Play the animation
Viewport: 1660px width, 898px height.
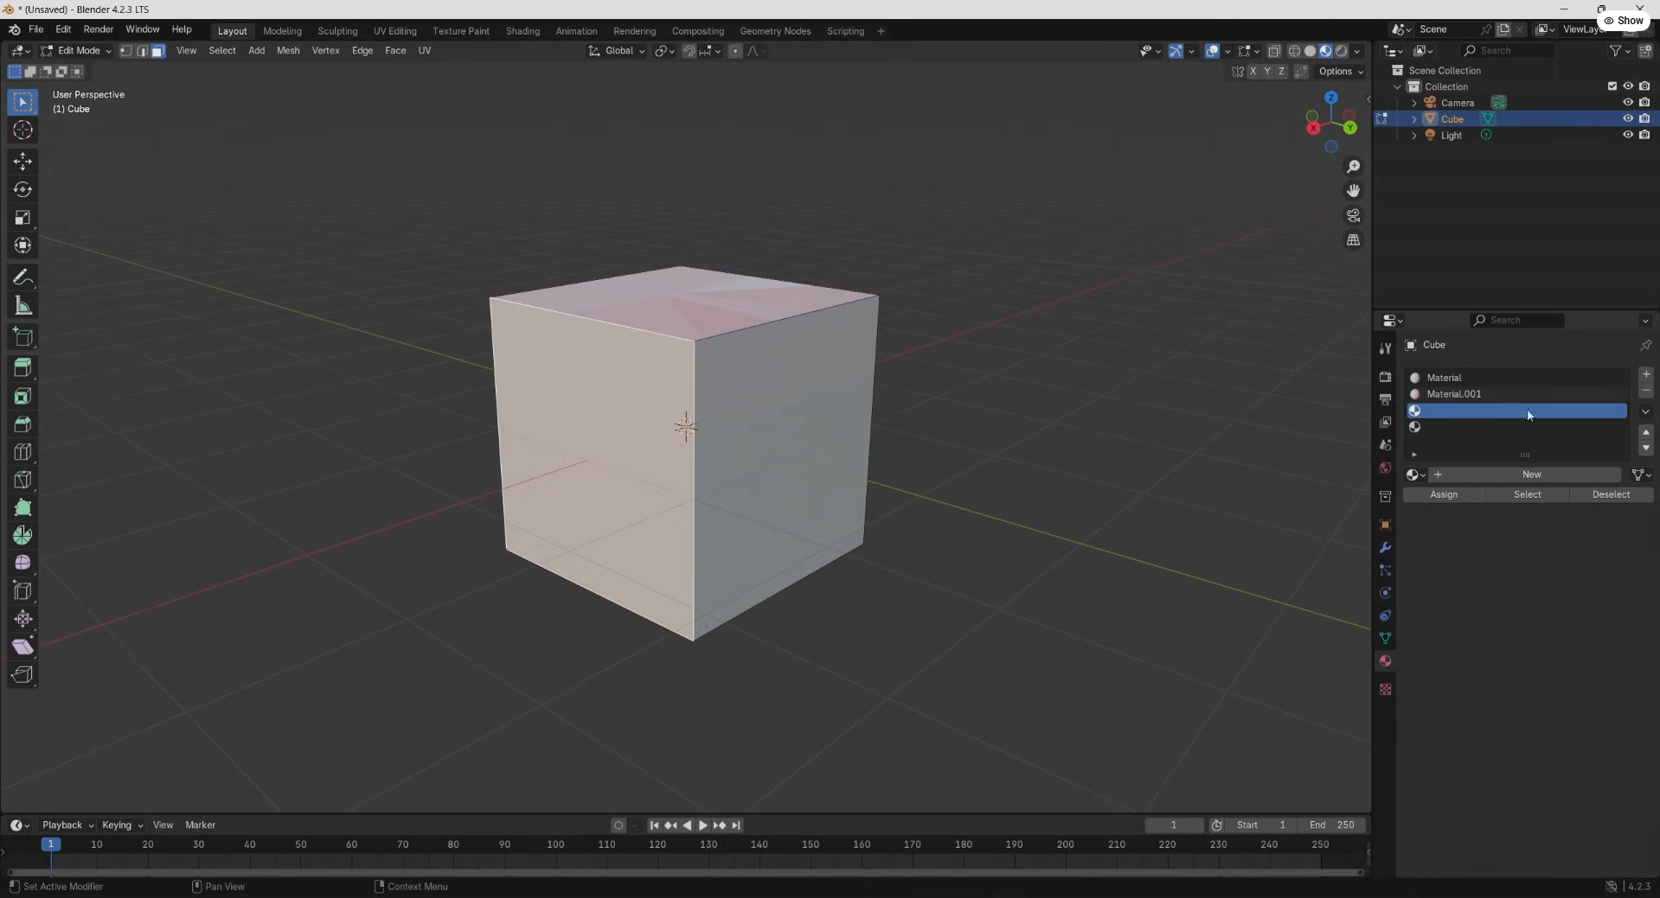point(702,825)
